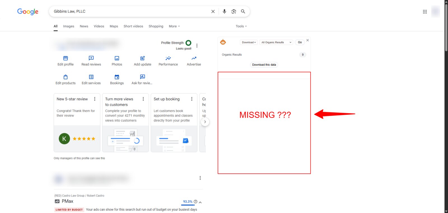The image size is (448, 213).
Task: Open New 5-star review card menu
Action: [x=95, y=99]
